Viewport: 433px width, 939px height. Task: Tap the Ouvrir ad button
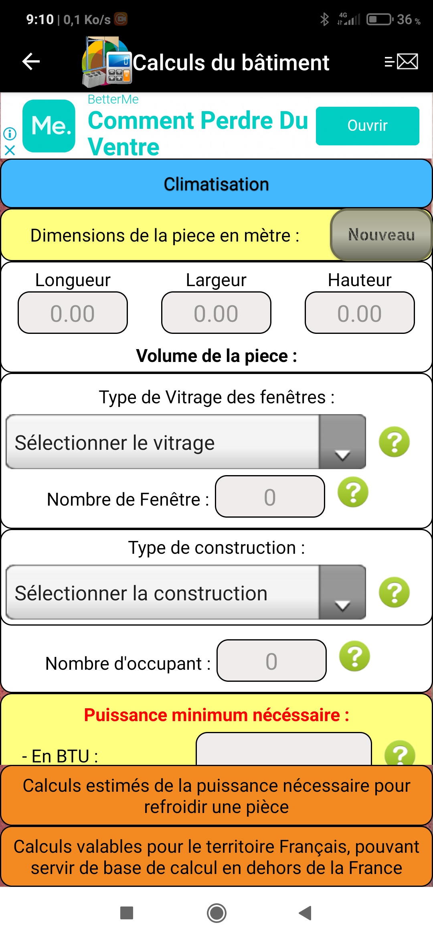click(367, 126)
